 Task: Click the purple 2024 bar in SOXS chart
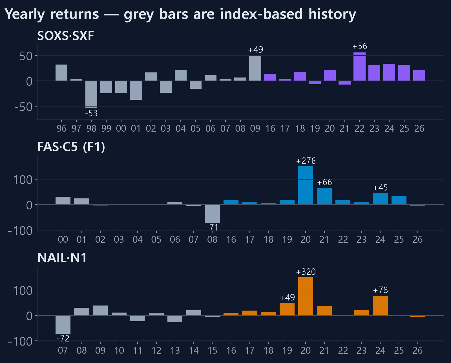click(x=389, y=72)
